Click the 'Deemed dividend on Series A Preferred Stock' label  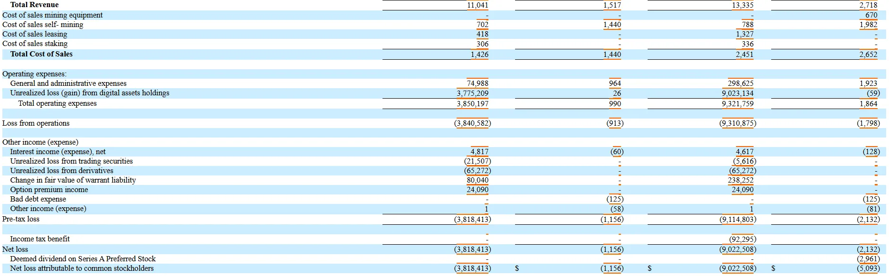point(83,259)
